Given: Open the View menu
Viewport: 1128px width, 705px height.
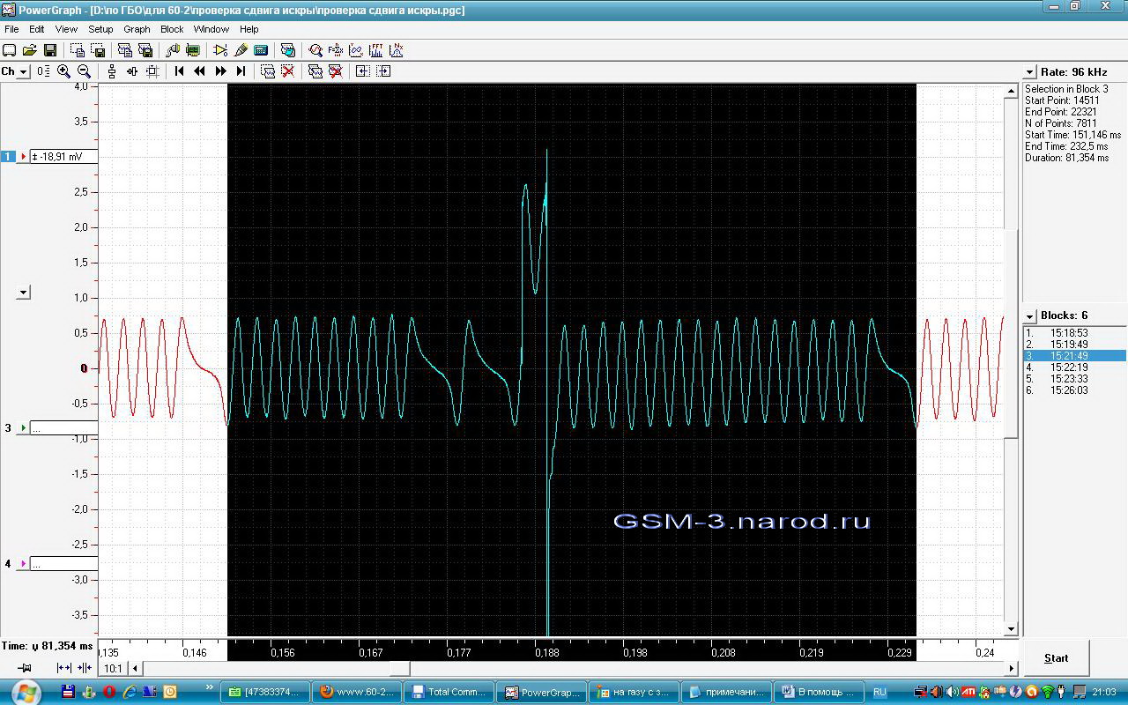Looking at the screenshot, I should coord(66,29).
